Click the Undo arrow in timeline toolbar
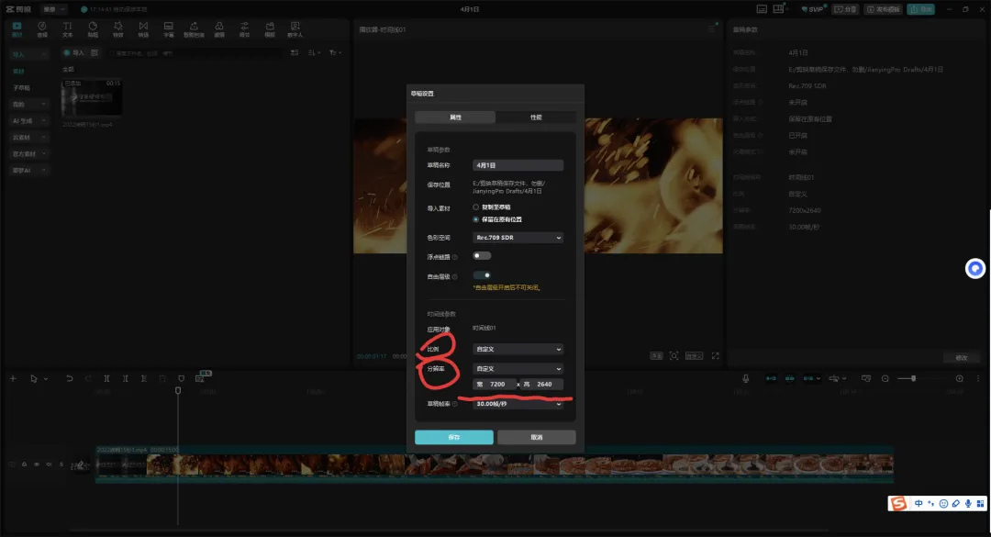The height and width of the screenshot is (537, 991). click(x=70, y=378)
